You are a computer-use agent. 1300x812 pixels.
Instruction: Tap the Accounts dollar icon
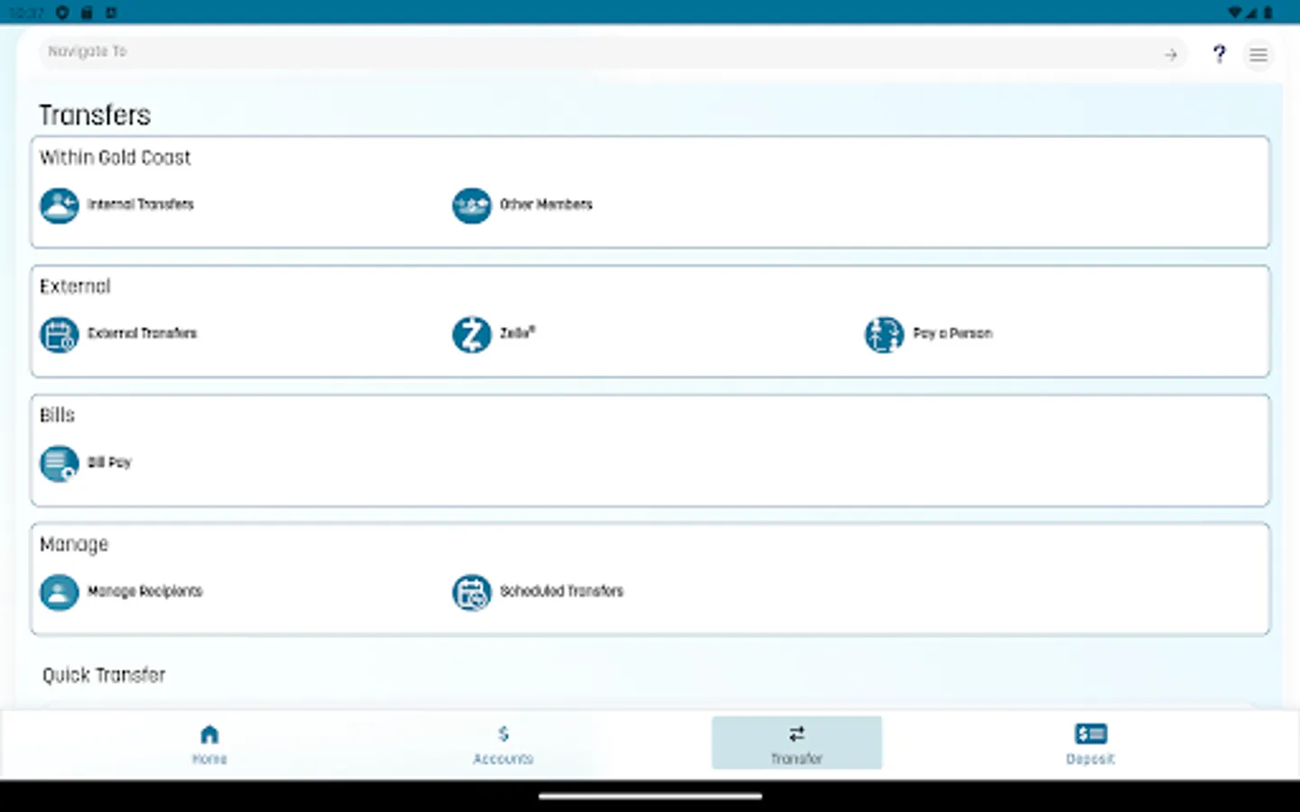coord(503,734)
